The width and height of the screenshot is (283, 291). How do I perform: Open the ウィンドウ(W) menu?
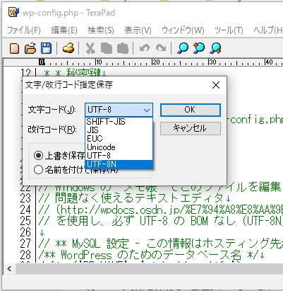183,30
